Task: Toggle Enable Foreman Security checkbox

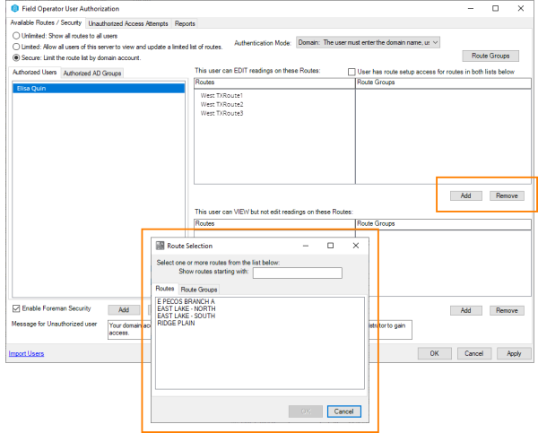Action: coord(16,308)
